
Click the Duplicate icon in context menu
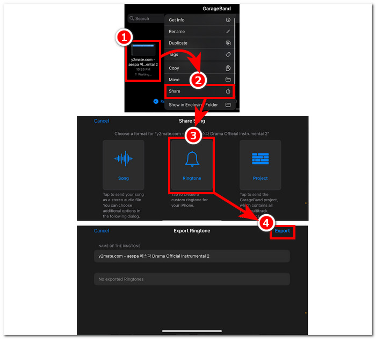(228, 43)
